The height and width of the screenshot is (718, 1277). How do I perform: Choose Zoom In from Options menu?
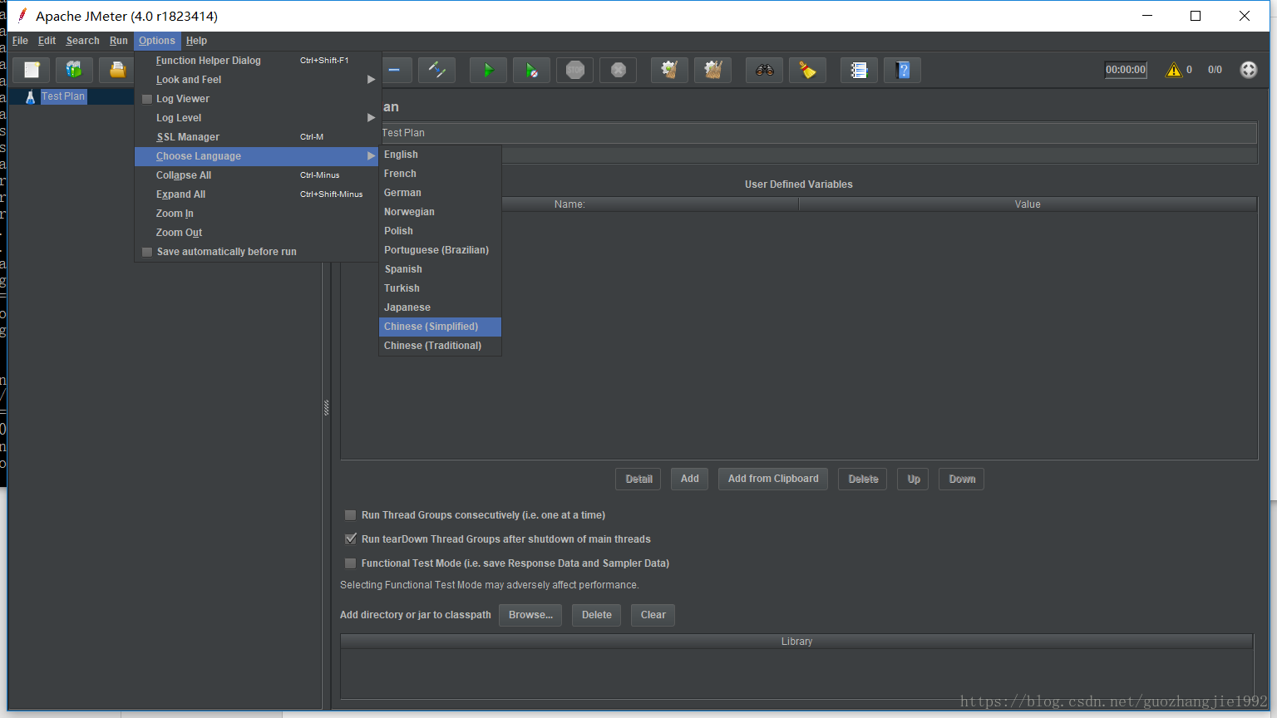pos(258,214)
